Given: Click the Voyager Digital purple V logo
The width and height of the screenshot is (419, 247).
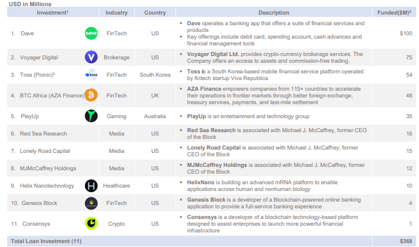Looking at the screenshot, I should tap(91, 57).
